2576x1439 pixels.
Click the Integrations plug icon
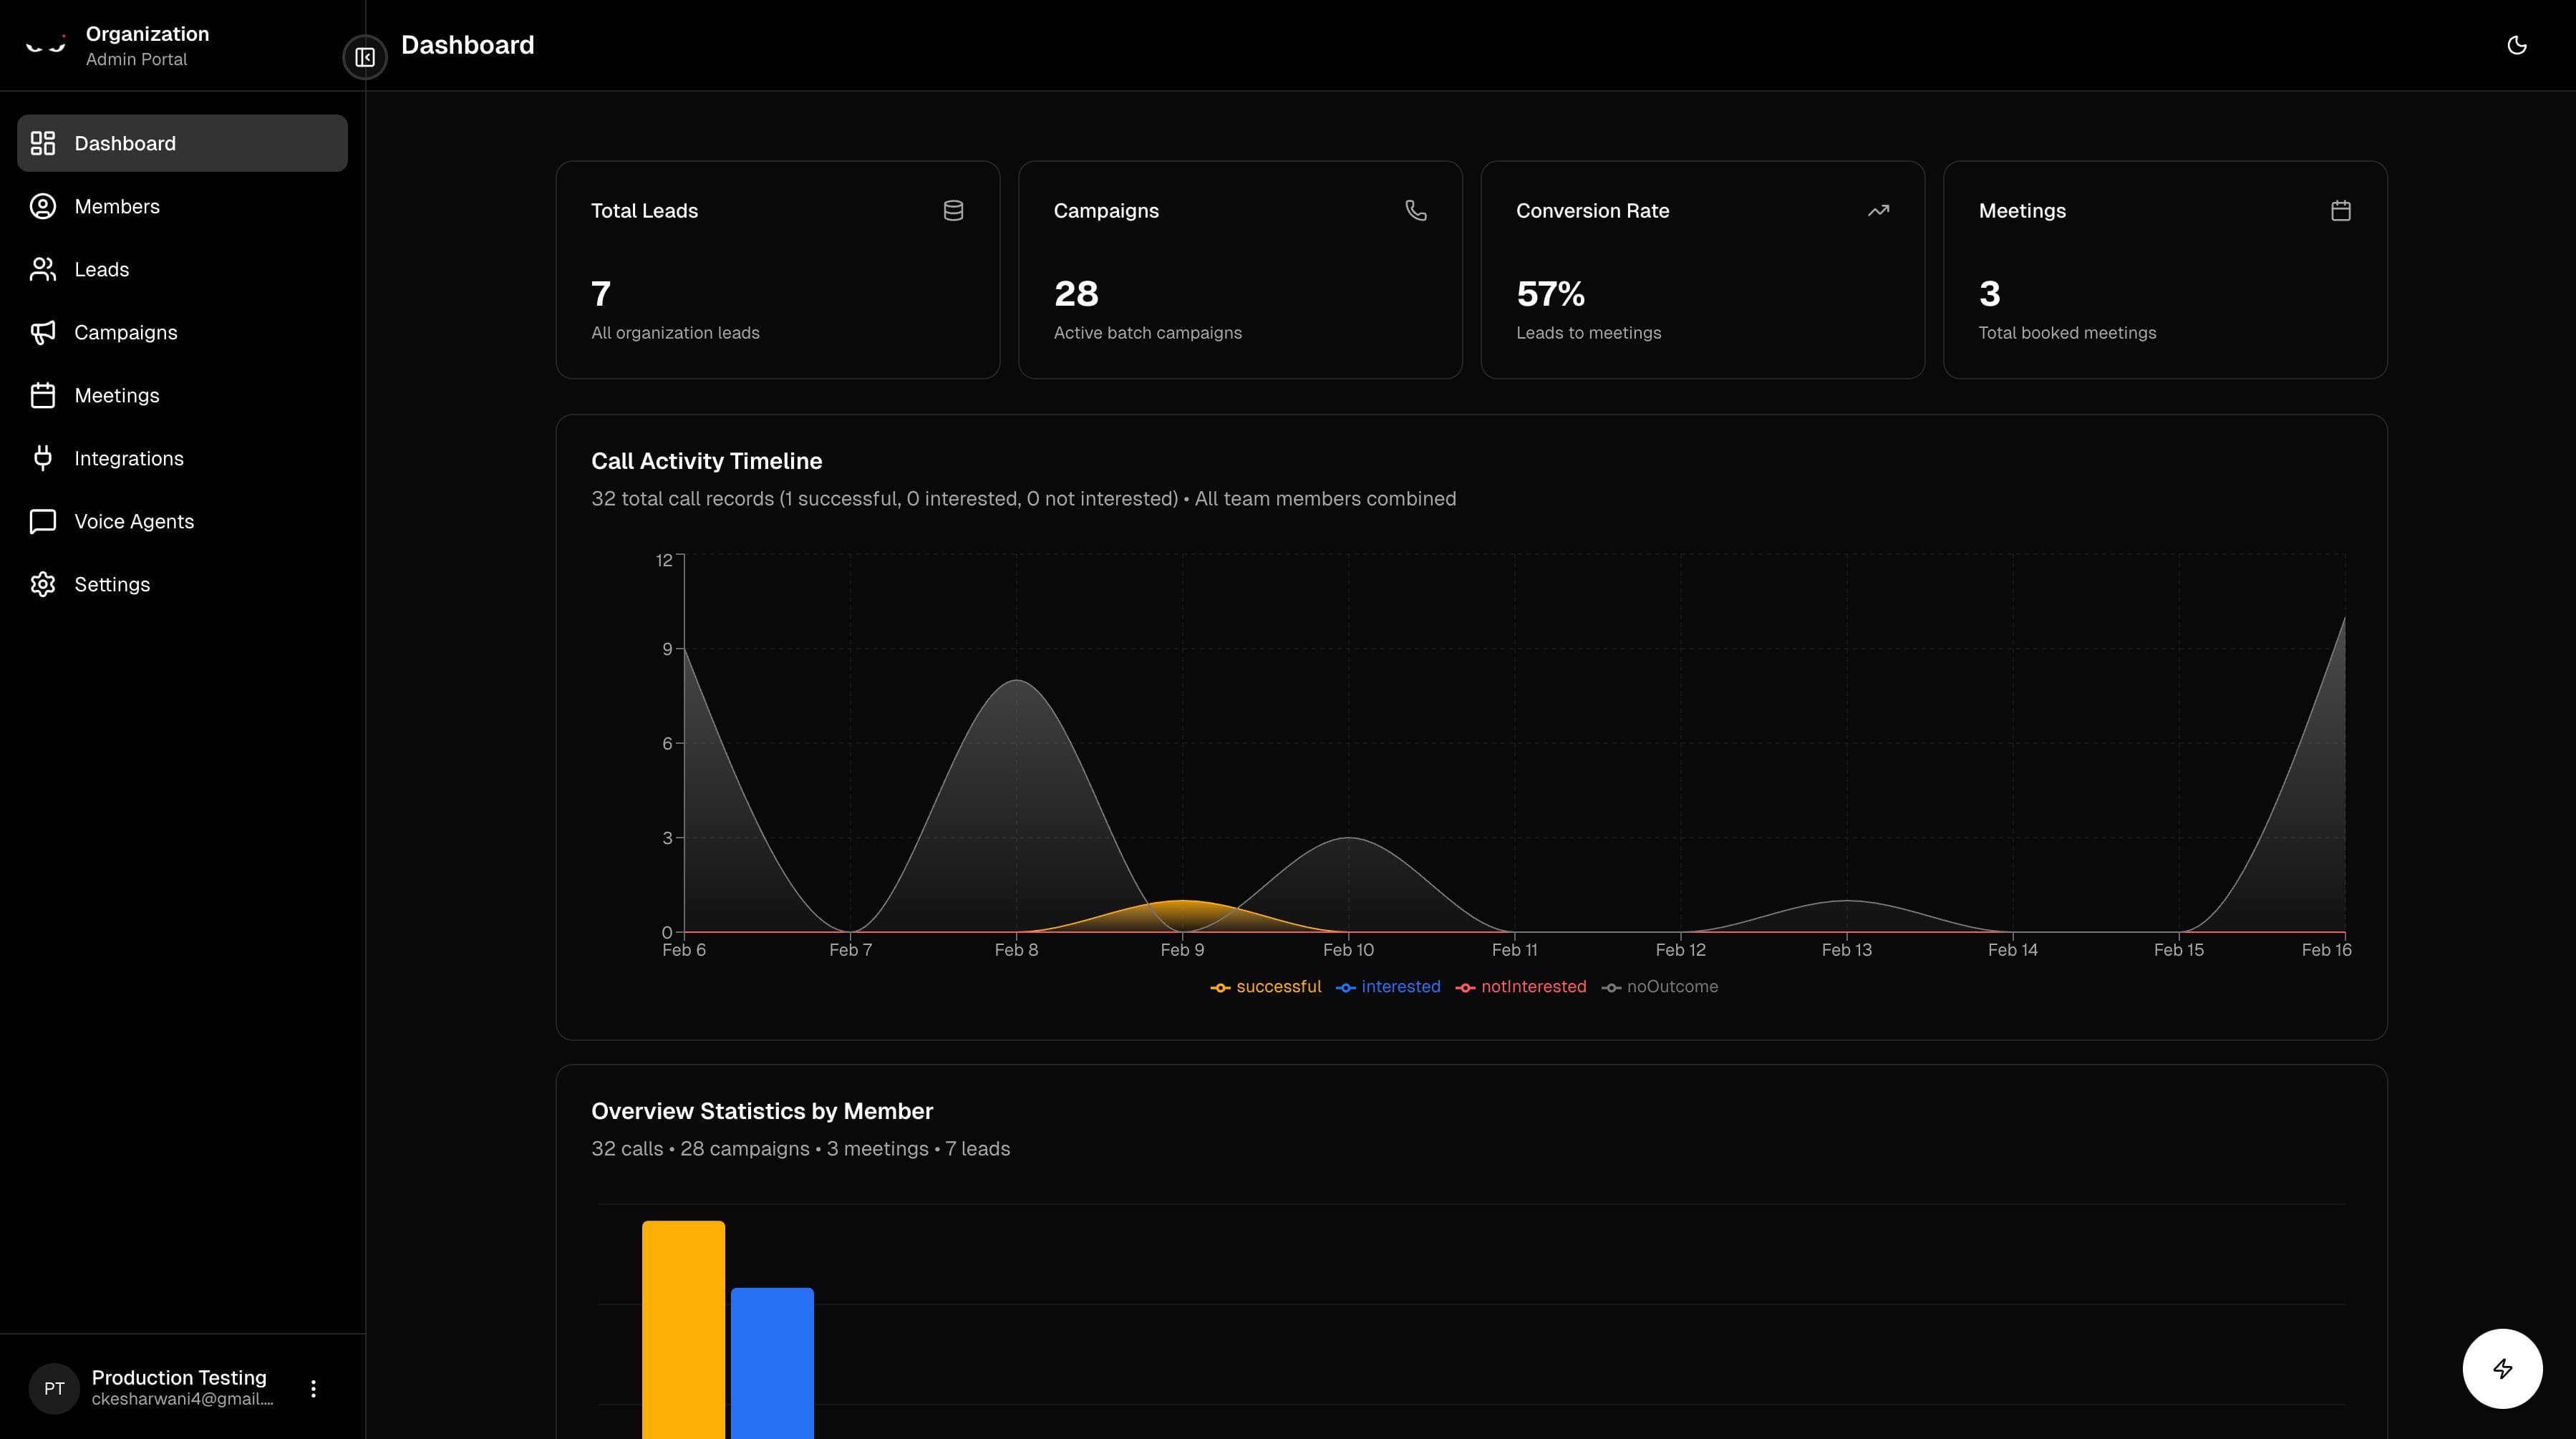[42, 458]
